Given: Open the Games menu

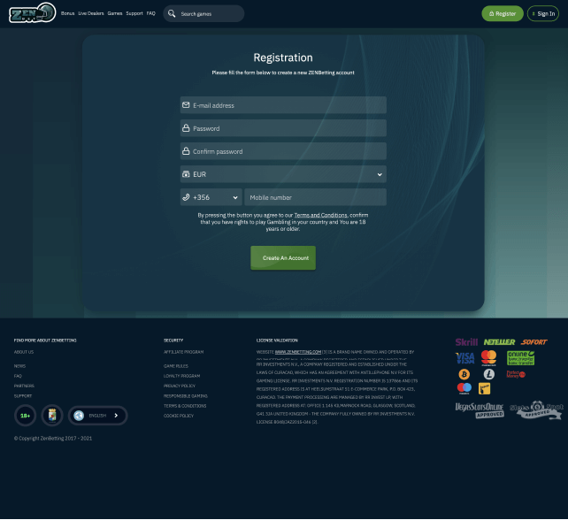Looking at the screenshot, I should [115, 13].
